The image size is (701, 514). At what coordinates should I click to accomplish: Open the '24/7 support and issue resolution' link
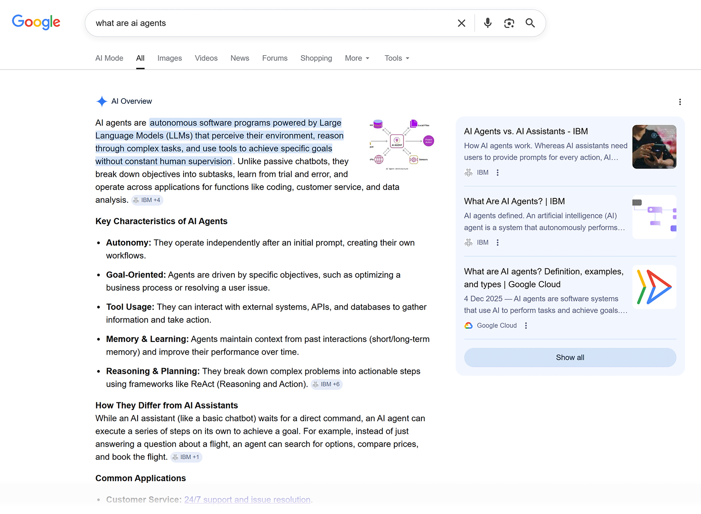(x=248, y=499)
